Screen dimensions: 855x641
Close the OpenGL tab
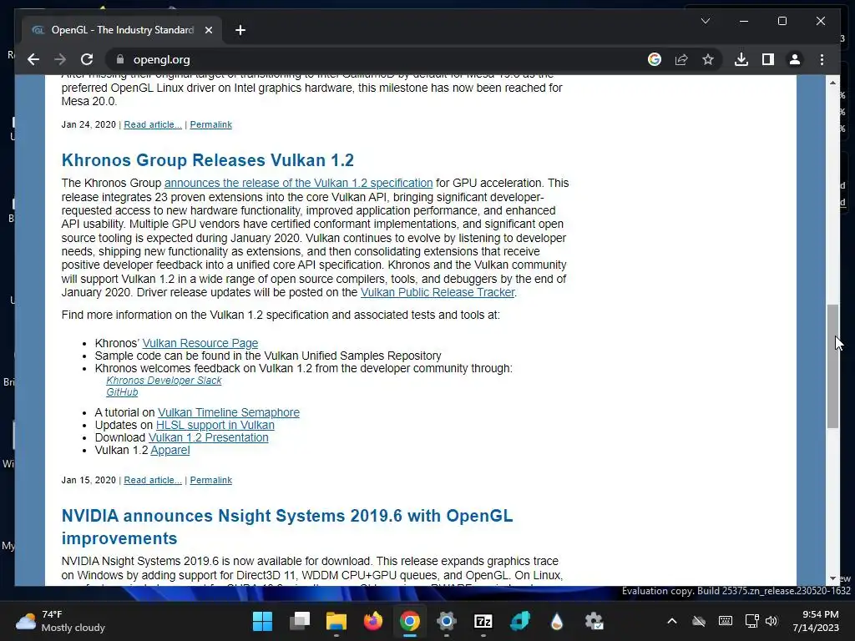click(x=208, y=30)
